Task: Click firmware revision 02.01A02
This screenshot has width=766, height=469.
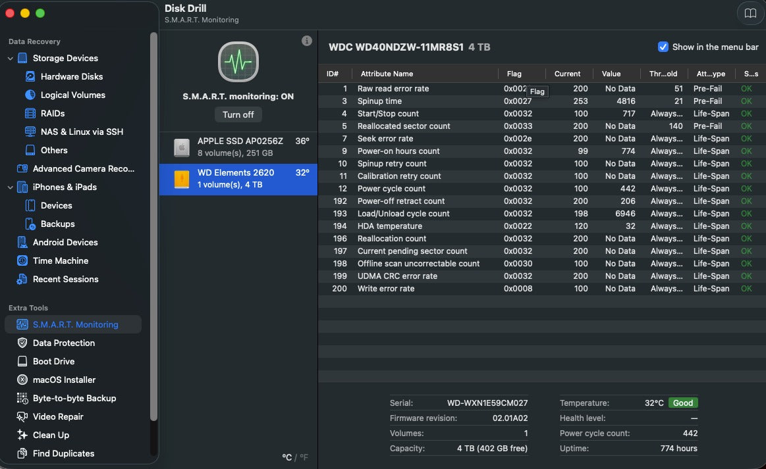Action: 510,418
